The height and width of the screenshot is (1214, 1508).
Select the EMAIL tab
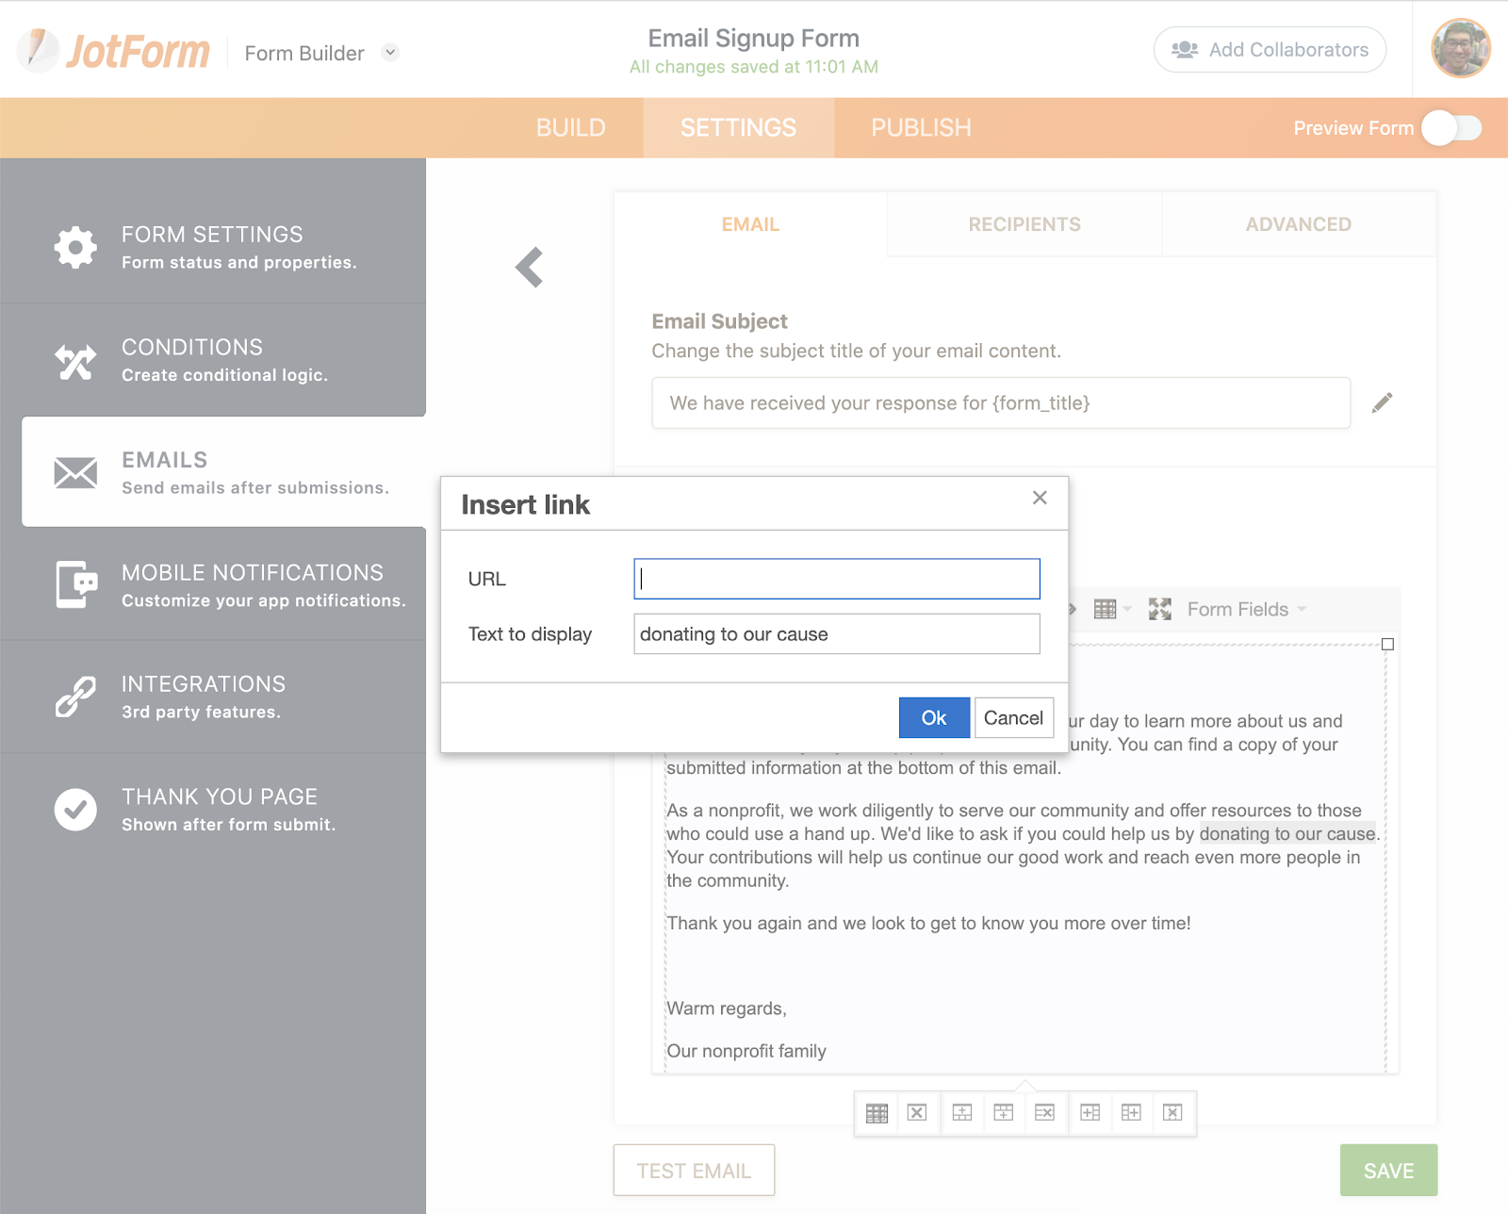click(x=750, y=224)
